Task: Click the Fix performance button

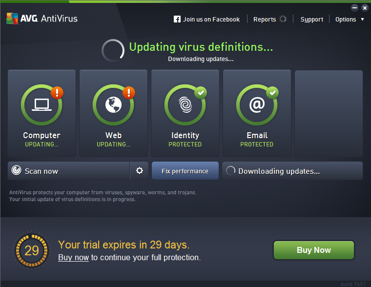Action: (185, 171)
